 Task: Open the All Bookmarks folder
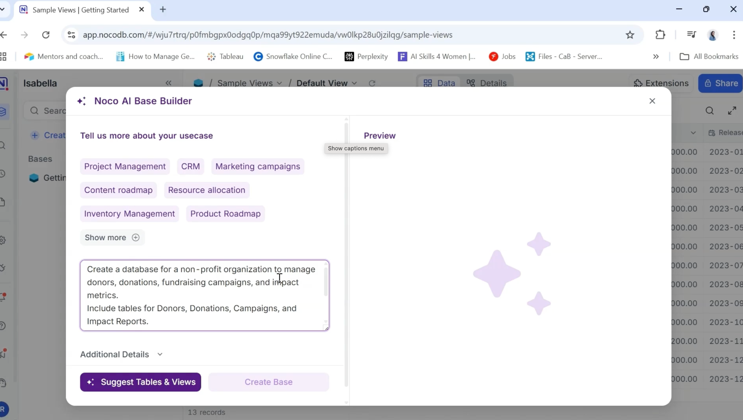point(709,57)
